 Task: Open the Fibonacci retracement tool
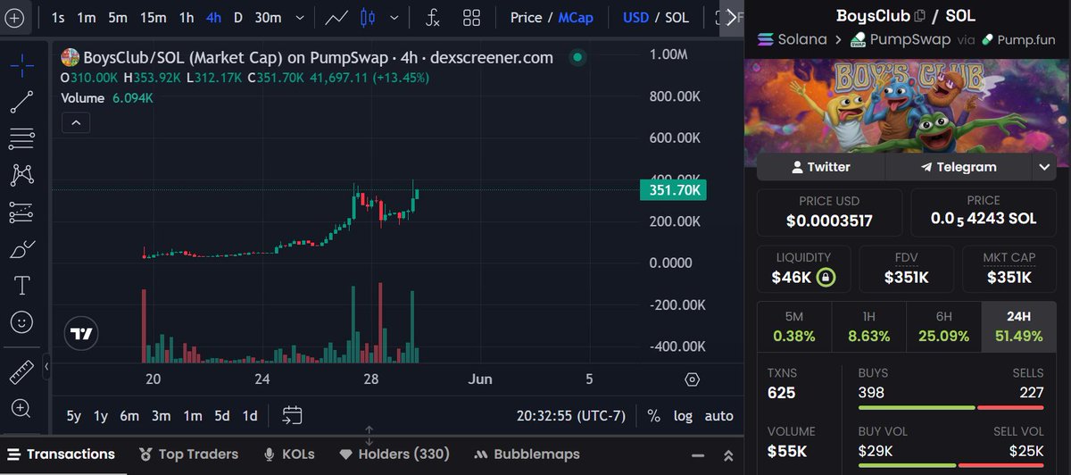(x=22, y=138)
